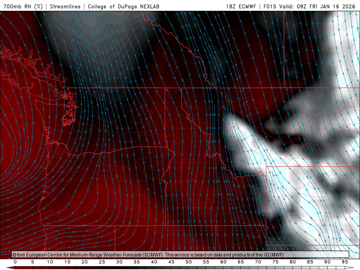Select the '15' label on the color scale
This screenshot has width=360, height=270.
click(x=67, y=262)
